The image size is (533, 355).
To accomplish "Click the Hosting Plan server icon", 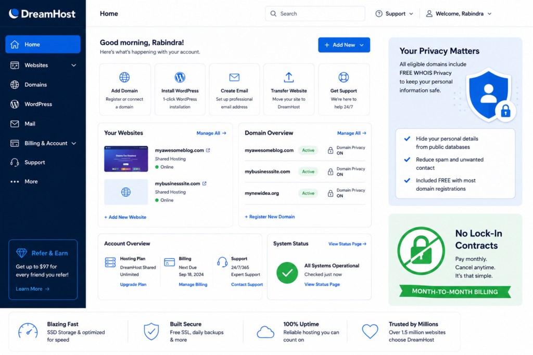I will (x=110, y=262).
